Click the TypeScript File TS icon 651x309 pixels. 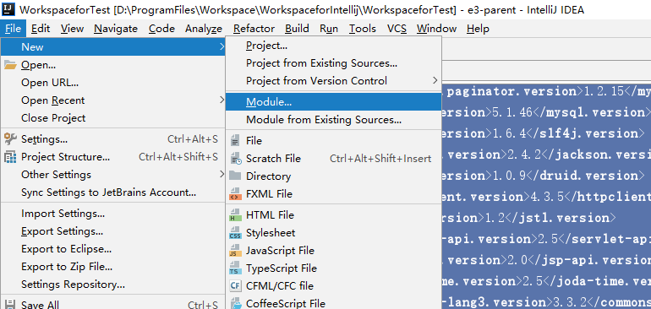pos(235,268)
